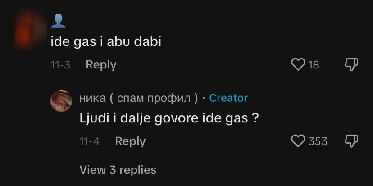Open the ника ( спам профил ) username
The height and width of the screenshot is (186, 373).
tap(139, 98)
